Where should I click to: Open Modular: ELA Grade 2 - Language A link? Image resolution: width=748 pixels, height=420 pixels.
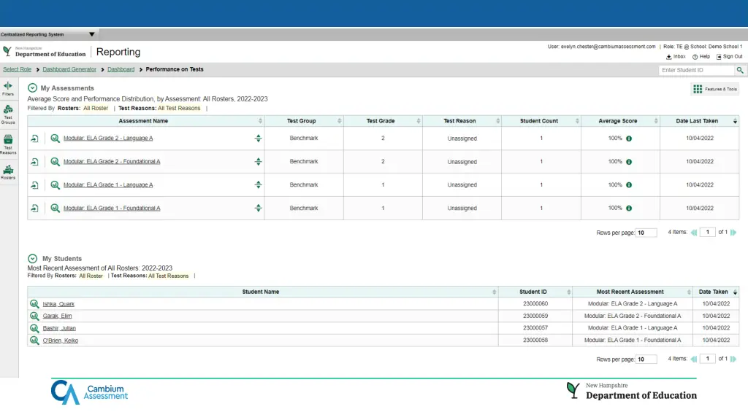tap(108, 138)
